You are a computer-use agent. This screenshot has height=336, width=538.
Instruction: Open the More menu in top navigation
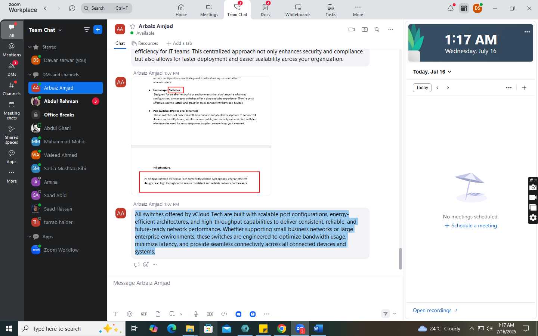pos(358,10)
